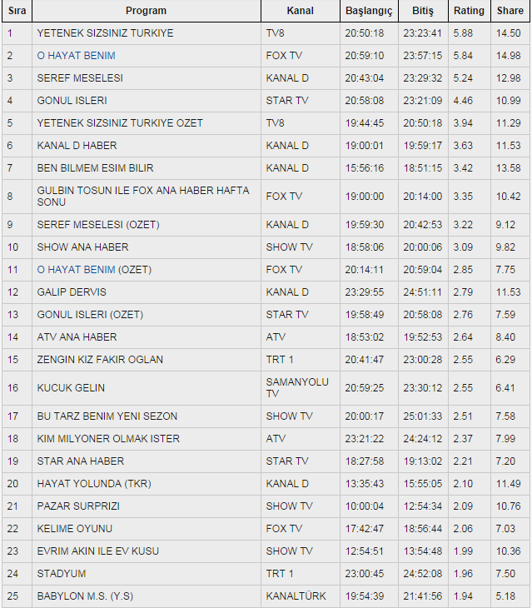Select the Rating column header
Viewport: 532px width, 608px height.
[470, 11]
